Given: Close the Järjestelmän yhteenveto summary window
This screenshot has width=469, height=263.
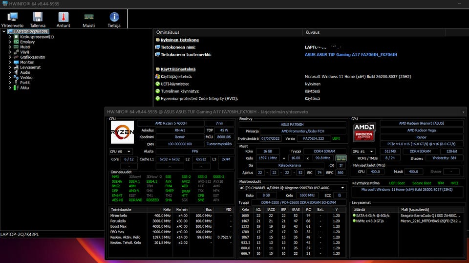Looking at the screenshot, I should pyautogui.click(x=463, y=112).
